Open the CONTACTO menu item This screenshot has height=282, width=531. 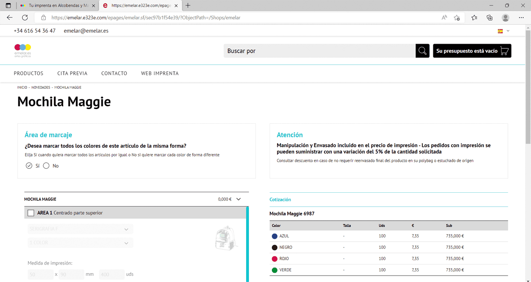click(x=114, y=73)
